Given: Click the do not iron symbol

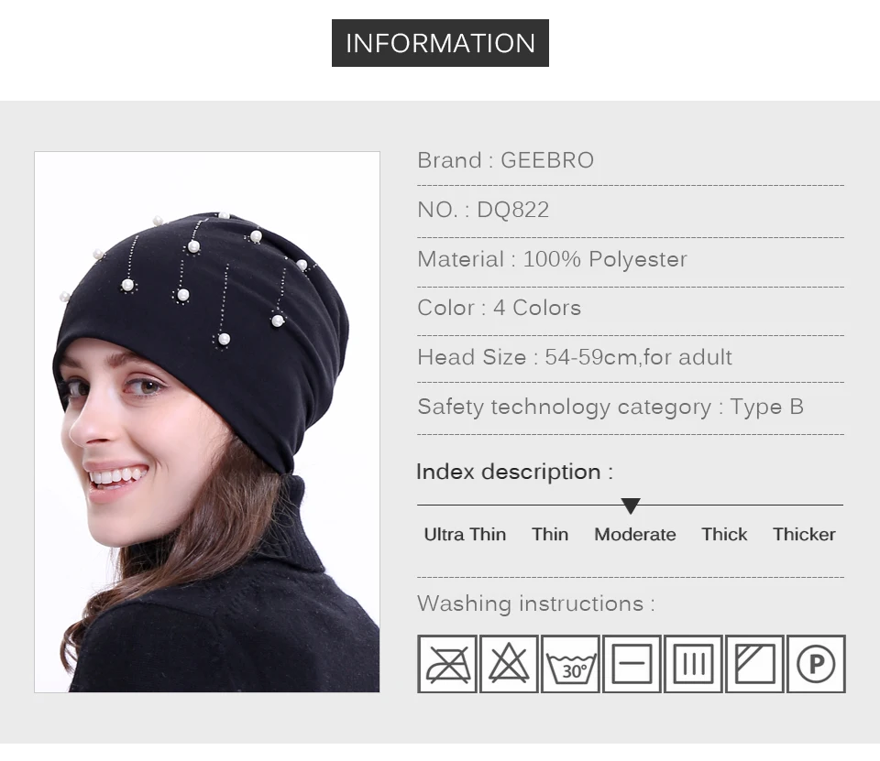Looking at the screenshot, I should 447,664.
